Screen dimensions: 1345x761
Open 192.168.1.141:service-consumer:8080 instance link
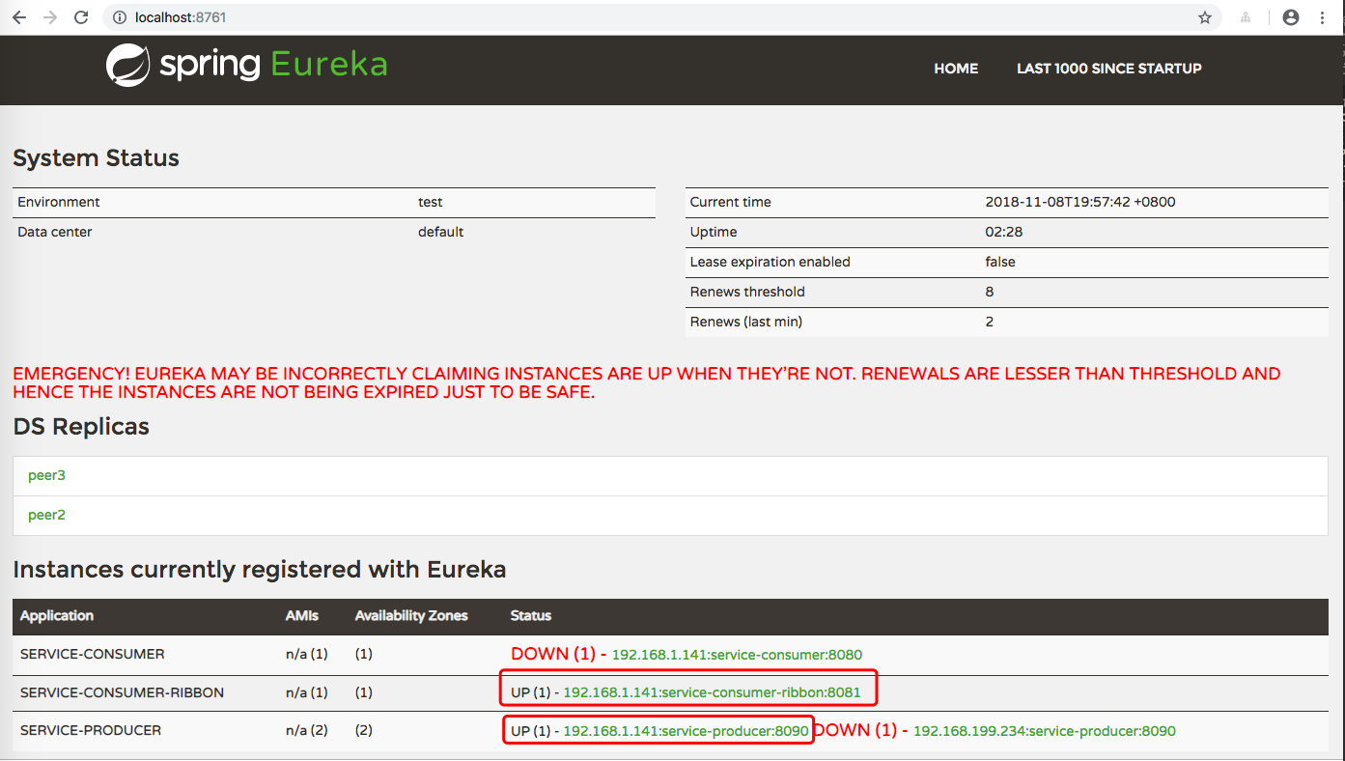point(737,655)
